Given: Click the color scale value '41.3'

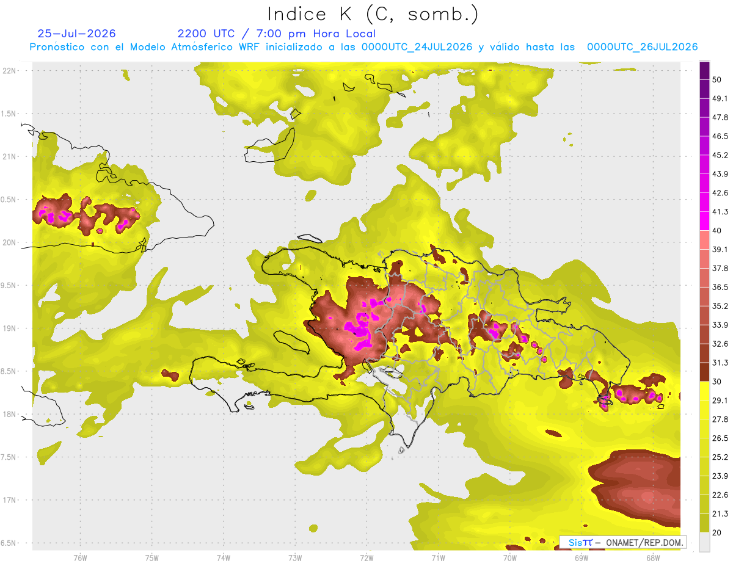Looking at the screenshot, I should tap(720, 212).
